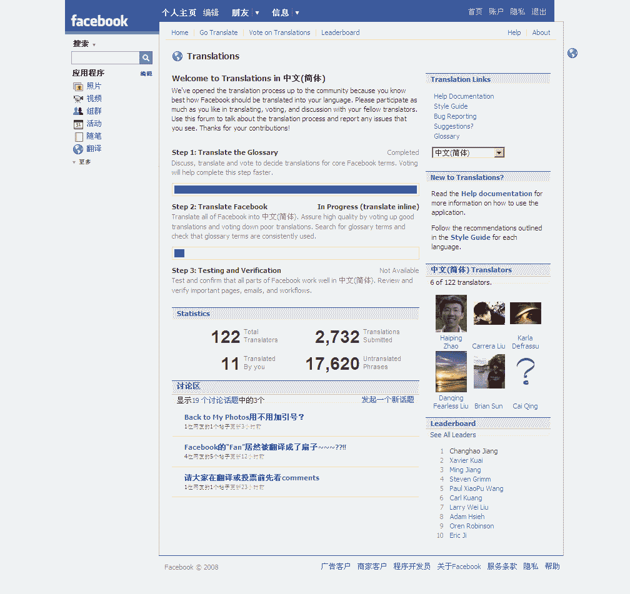Open Haiping Zhao's profile photo

coord(451,314)
